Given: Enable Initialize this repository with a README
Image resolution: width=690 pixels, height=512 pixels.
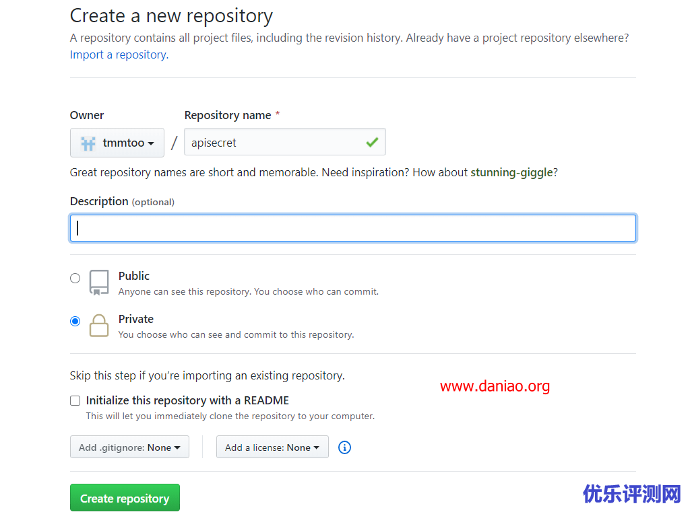Looking at the screenshot, I should 75,400.
